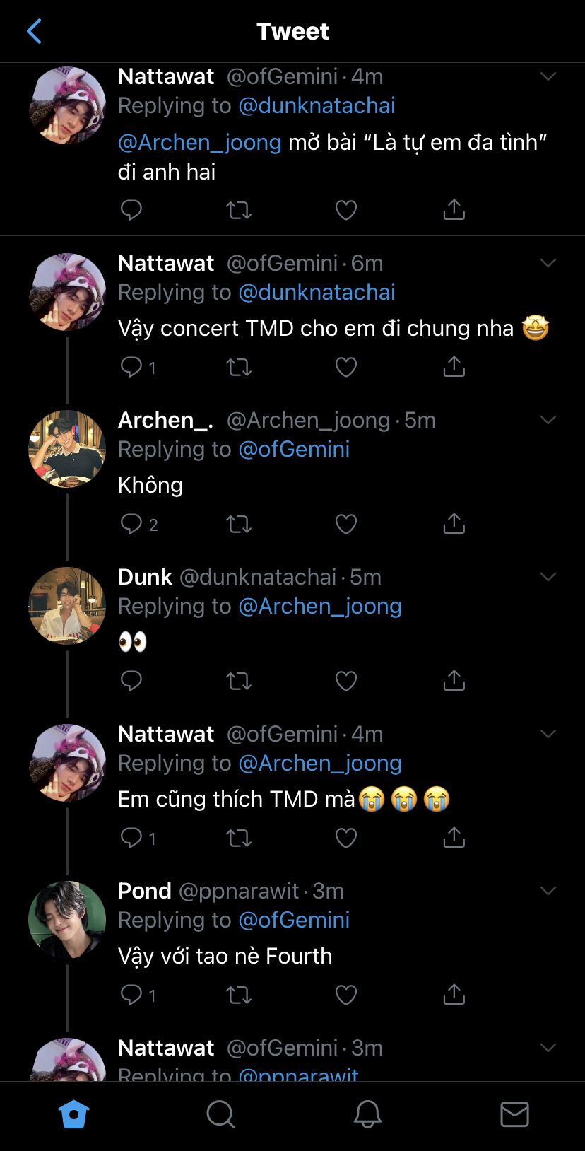Share Dunk's eyes emoji tweet
The image size is (585, 1151).
pyautogui.click(x=454, y=681)
